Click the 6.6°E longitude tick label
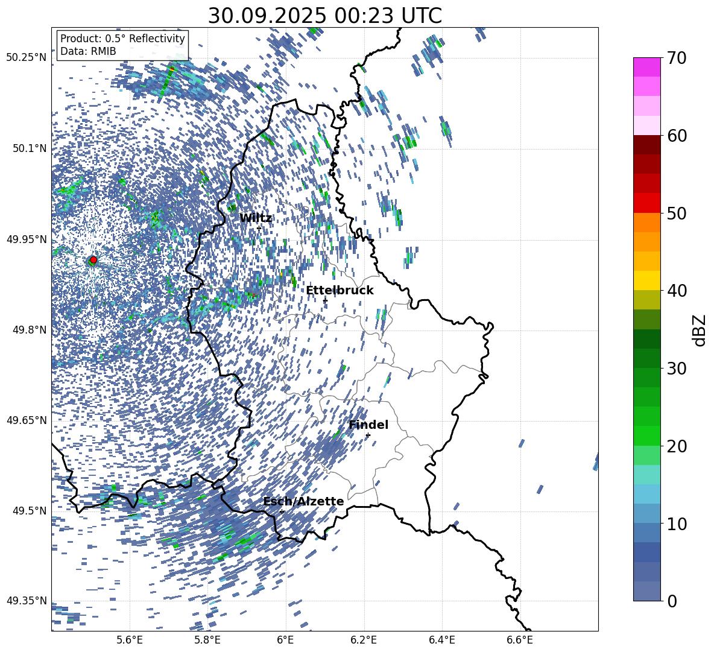 (520, 641)
